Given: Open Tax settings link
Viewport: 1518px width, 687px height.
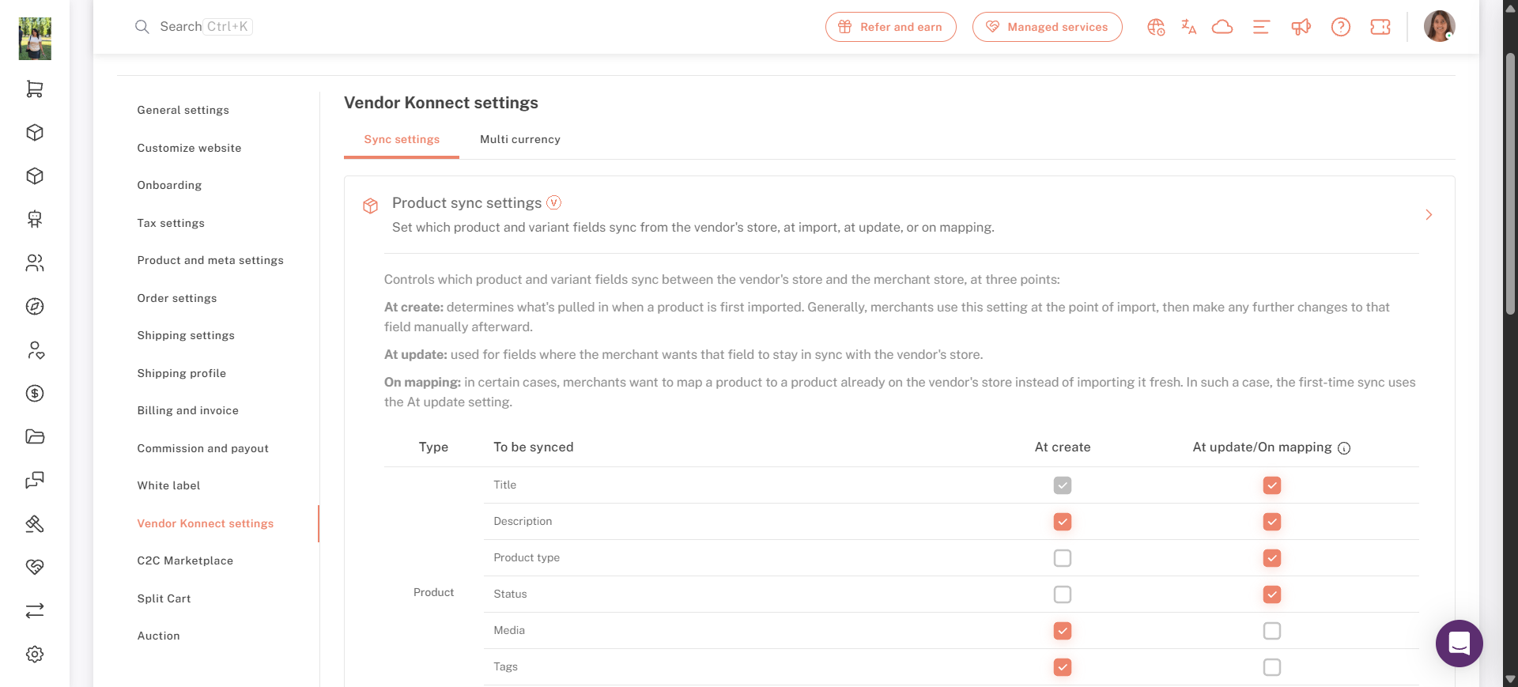Looking at the screenshot, I should tap(171, 223).
